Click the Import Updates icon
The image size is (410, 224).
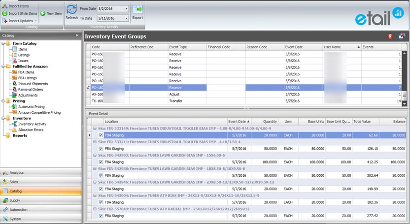5,21
